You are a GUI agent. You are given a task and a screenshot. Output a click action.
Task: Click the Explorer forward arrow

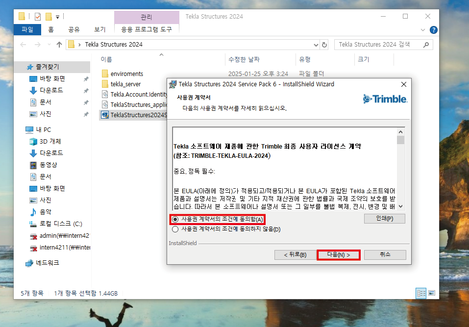point(37,45)
